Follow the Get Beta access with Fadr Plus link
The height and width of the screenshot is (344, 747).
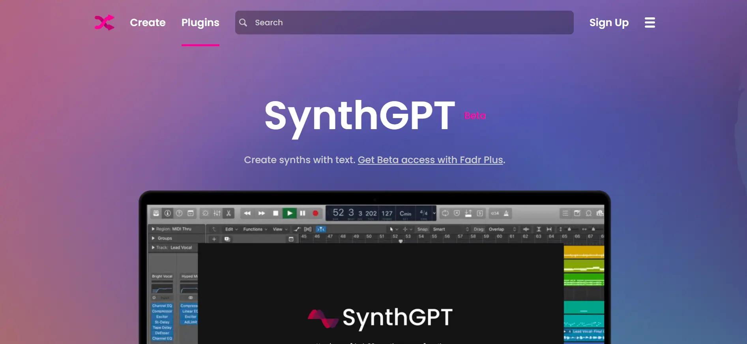pos(430,160)
